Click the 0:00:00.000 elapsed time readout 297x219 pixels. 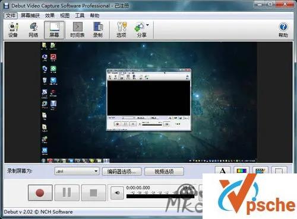click(138, 188)
